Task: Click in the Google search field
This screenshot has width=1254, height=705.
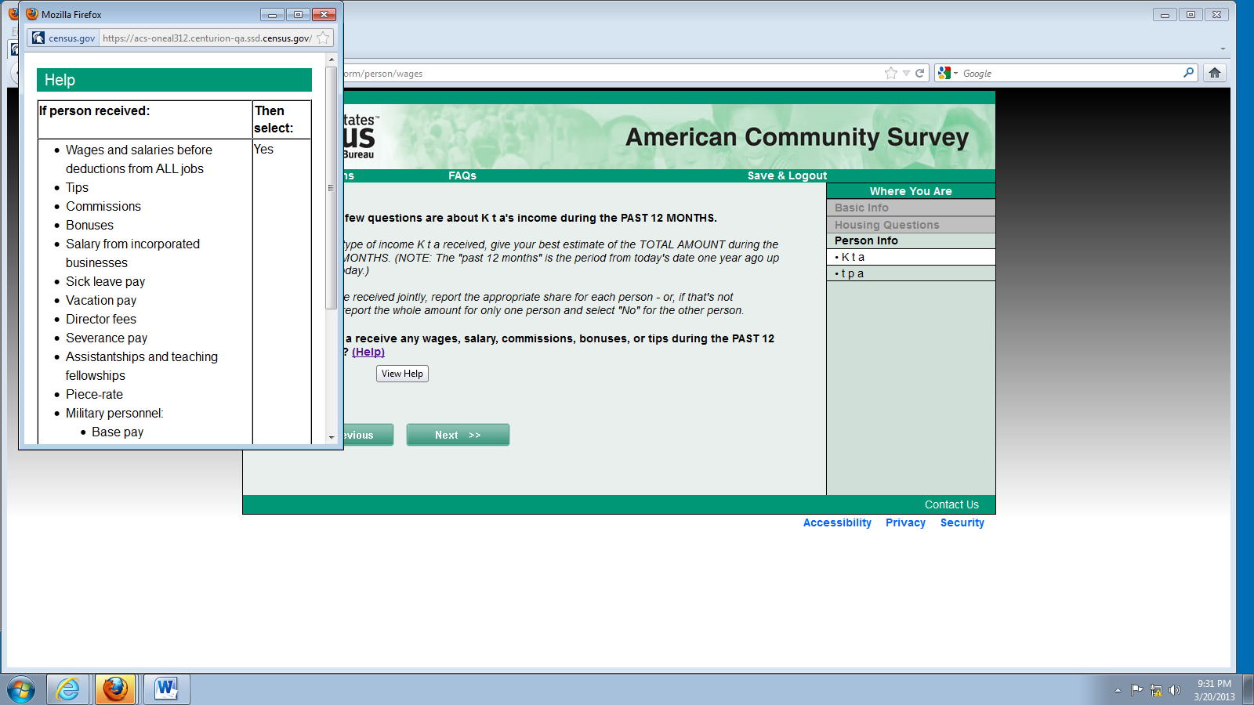Action: (1070, 73)
